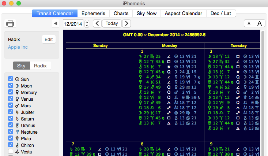Image resolution: width=268 pixels, height=156 pixels.
Task: Click the iPhemeris window title
Action: [x=134, y=3]
